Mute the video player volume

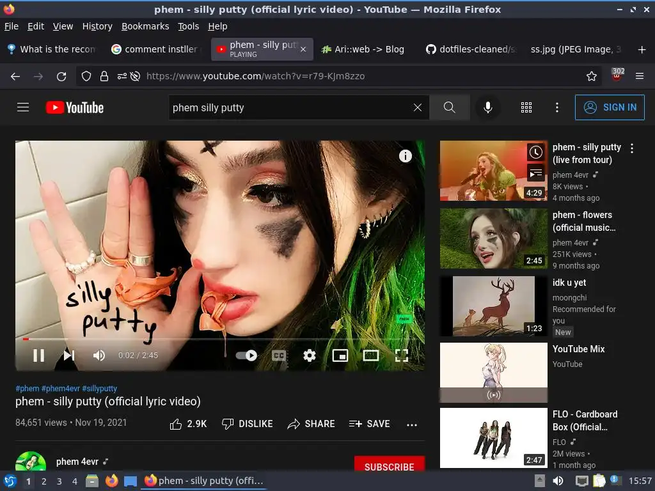point(99,355)
